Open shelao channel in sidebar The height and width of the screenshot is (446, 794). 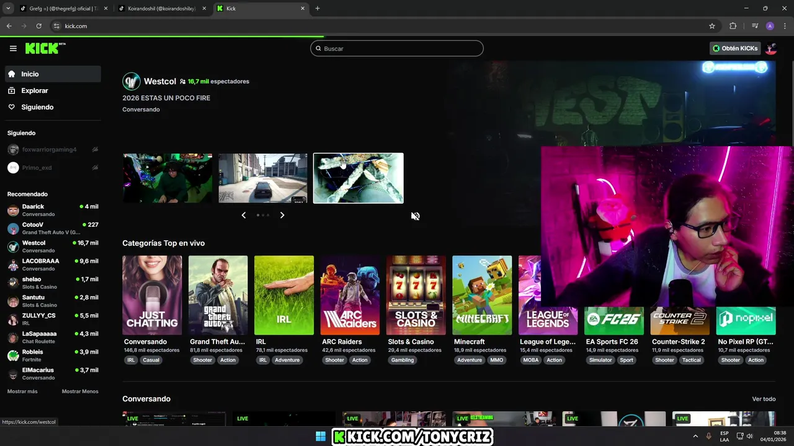(x=53, y=283)
